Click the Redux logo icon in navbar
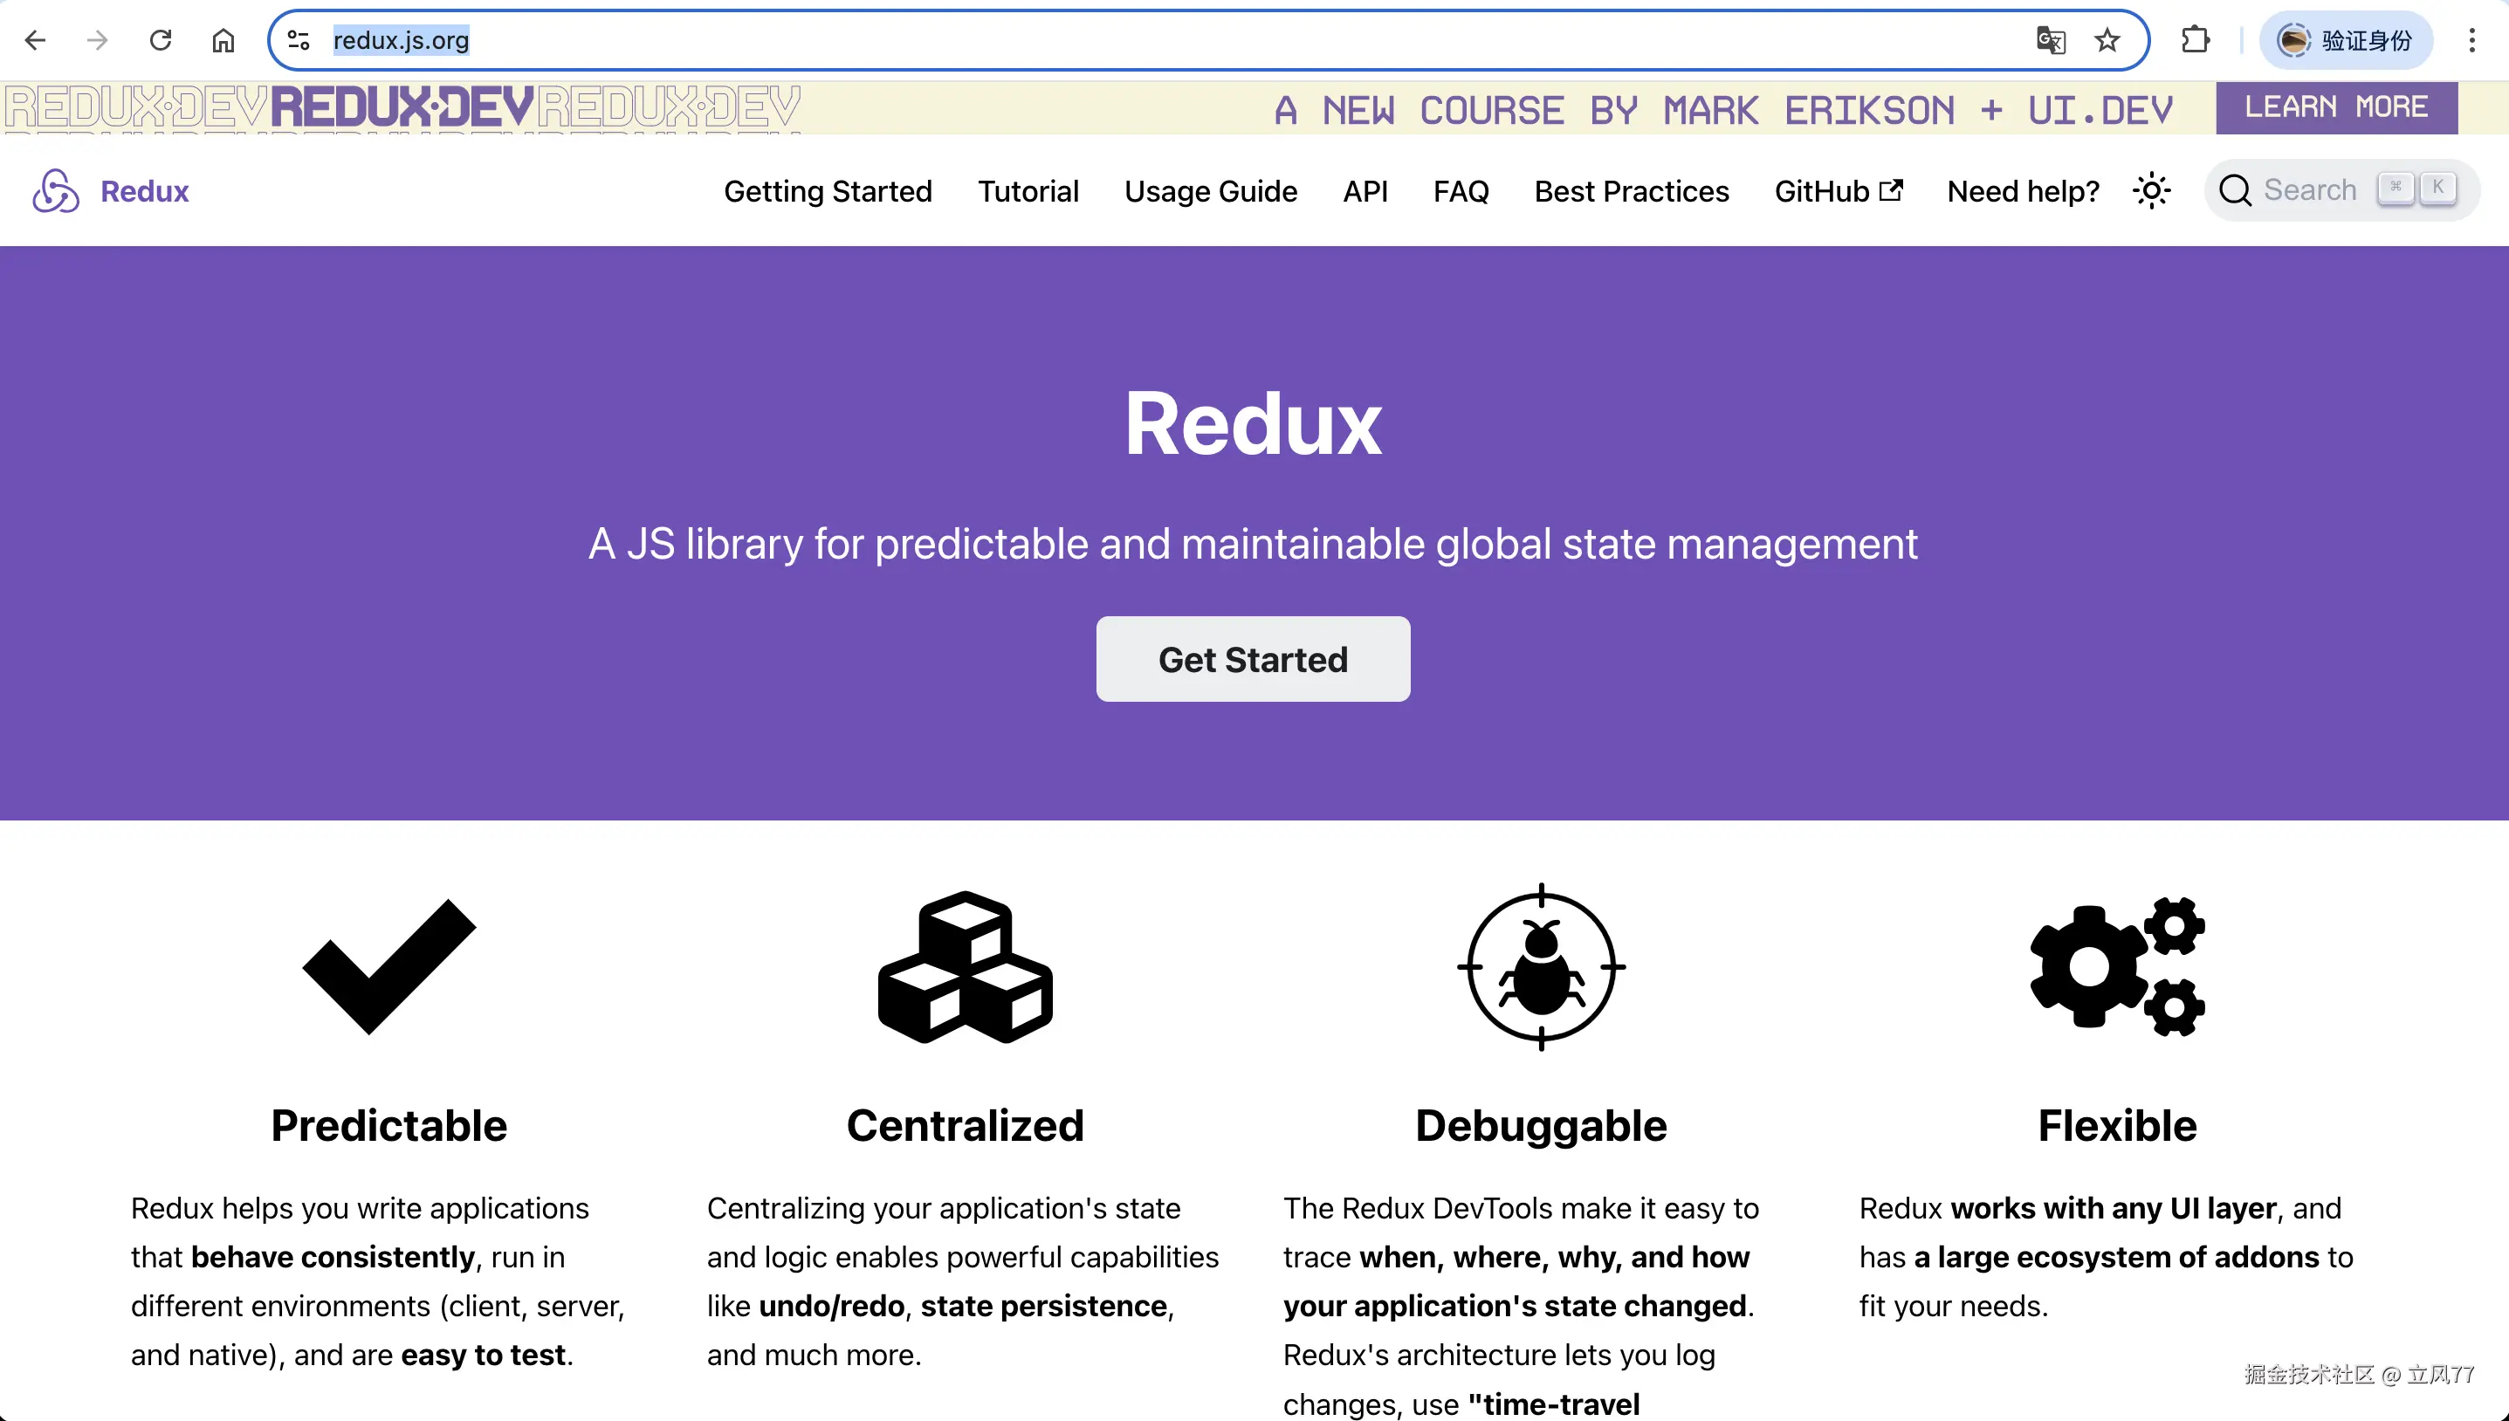2509x1421 pixels. point(56,190)
